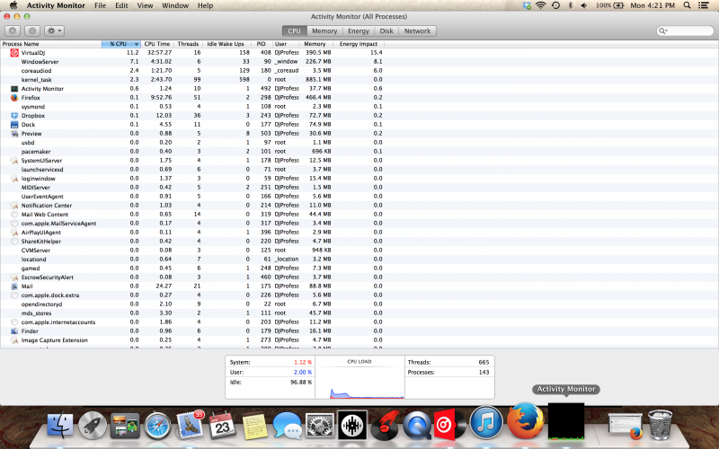Screen dimensions: 719x449
Task: Switch to the CPU tab
Action: pos(294,31)
